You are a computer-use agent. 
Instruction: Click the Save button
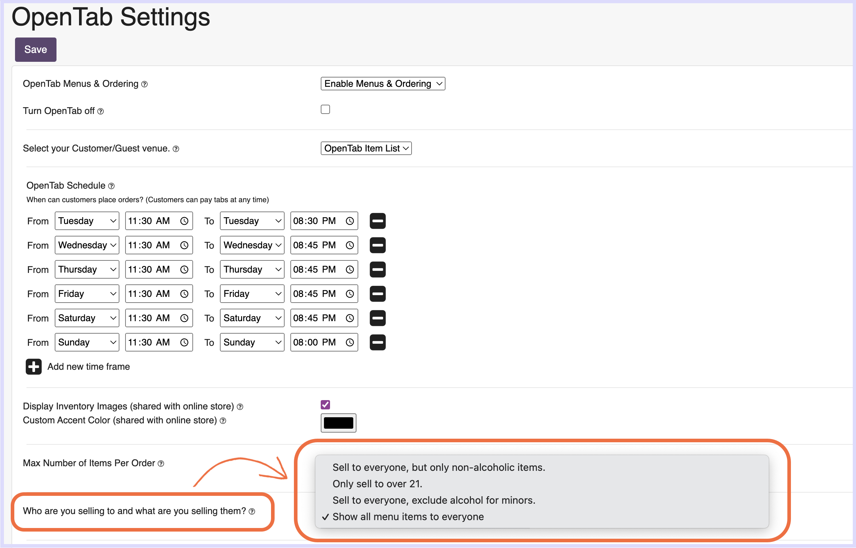[35, 49]
